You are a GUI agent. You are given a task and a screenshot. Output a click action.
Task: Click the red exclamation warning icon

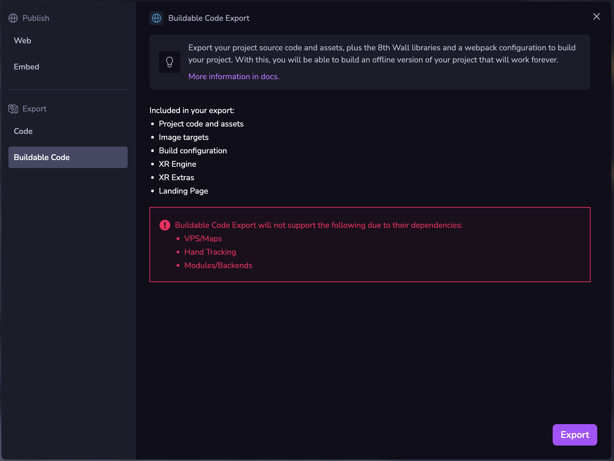165,225
